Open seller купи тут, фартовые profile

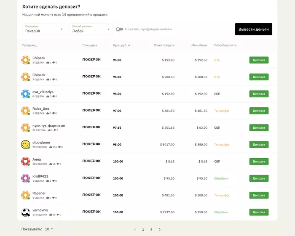click(x=48, y=125)
